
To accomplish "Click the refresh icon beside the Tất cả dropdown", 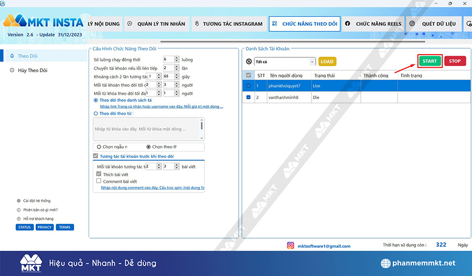I will 249,61.
